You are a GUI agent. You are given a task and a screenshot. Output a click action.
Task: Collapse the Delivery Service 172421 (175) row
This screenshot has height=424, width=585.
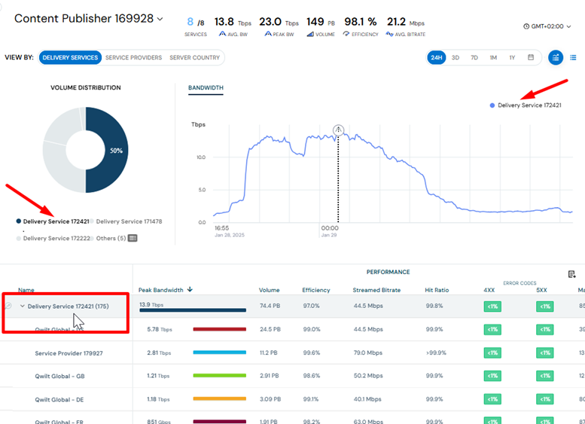23,306
